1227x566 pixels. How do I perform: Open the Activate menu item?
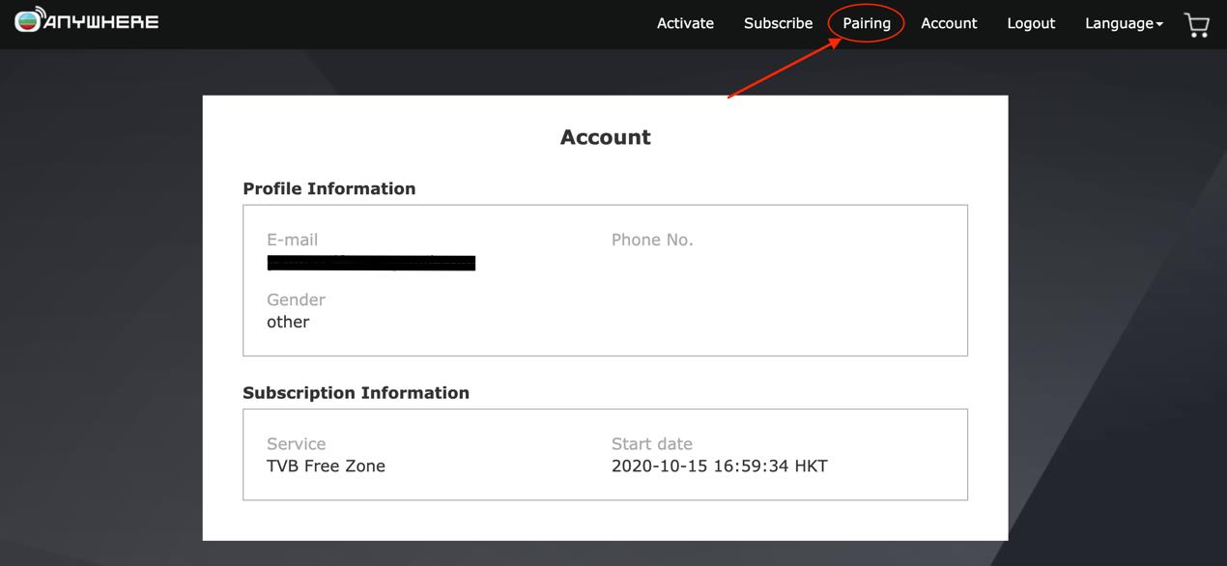[685, 23]
